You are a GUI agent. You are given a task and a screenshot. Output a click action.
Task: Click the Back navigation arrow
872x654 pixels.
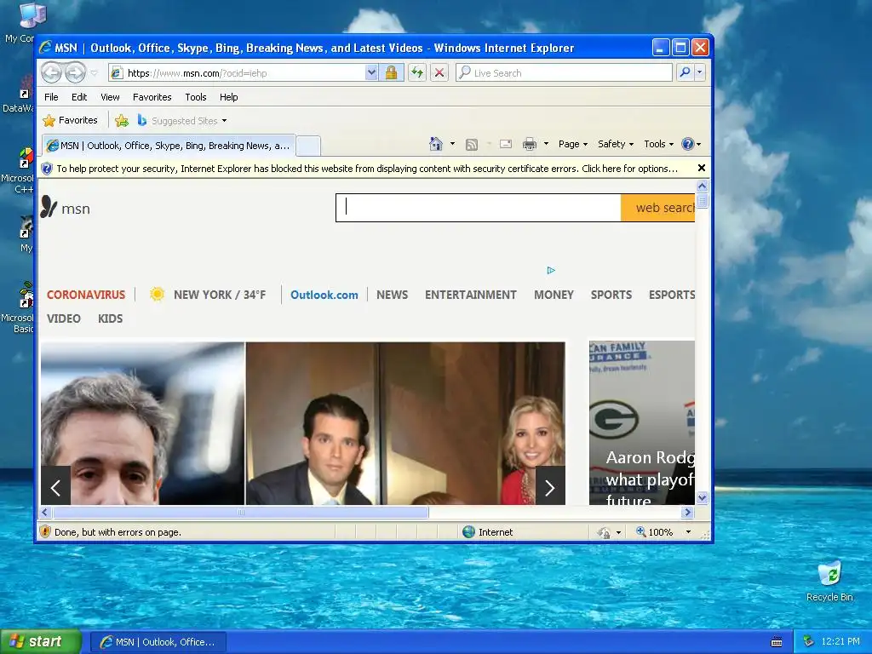52,72
